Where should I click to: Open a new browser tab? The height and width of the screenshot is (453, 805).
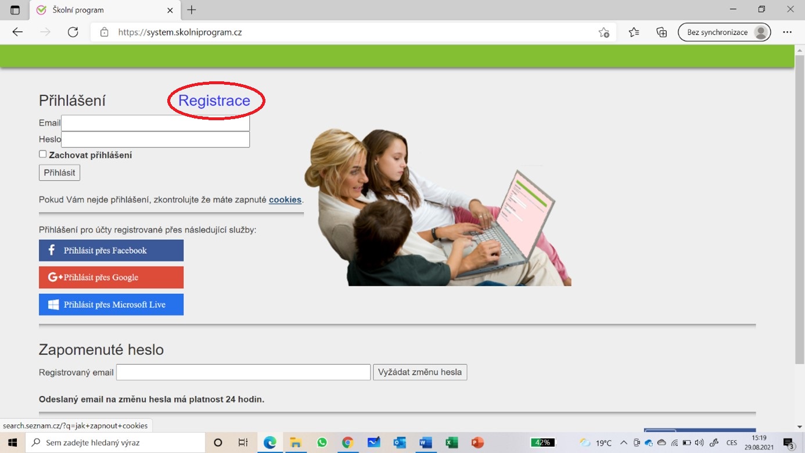[x=192, y=10]
